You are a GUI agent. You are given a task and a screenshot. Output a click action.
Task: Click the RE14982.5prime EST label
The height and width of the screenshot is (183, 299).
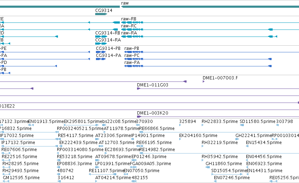[x=157, y=150]
